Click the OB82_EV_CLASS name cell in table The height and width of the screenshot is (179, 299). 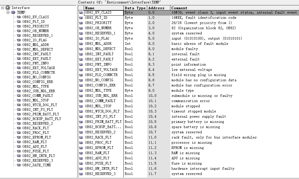point(104,12)
